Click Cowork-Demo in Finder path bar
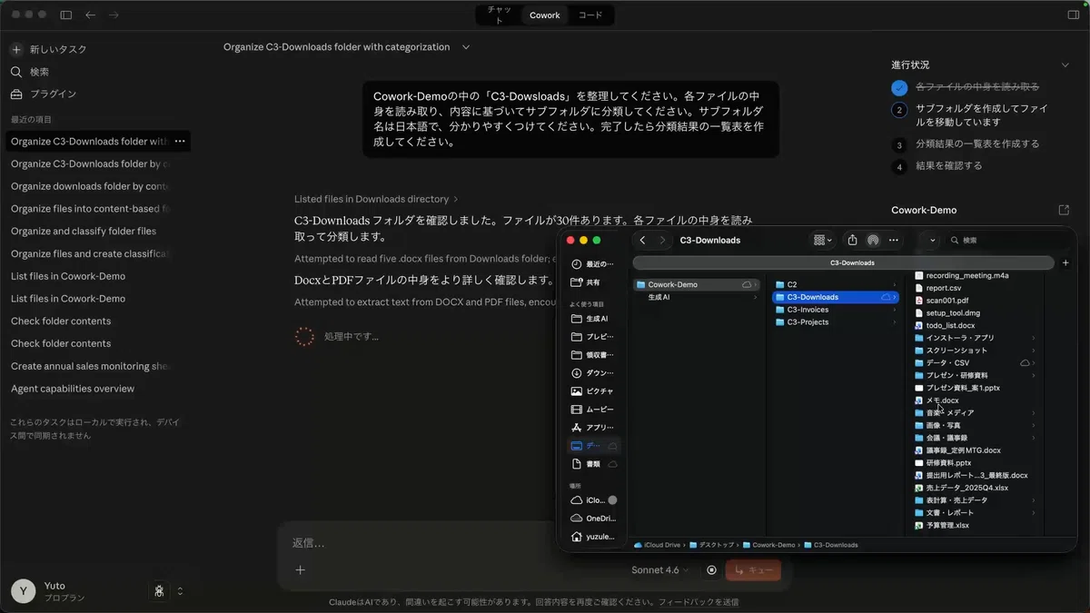This screenshot has width=1090, height=613. coord(768,545)
